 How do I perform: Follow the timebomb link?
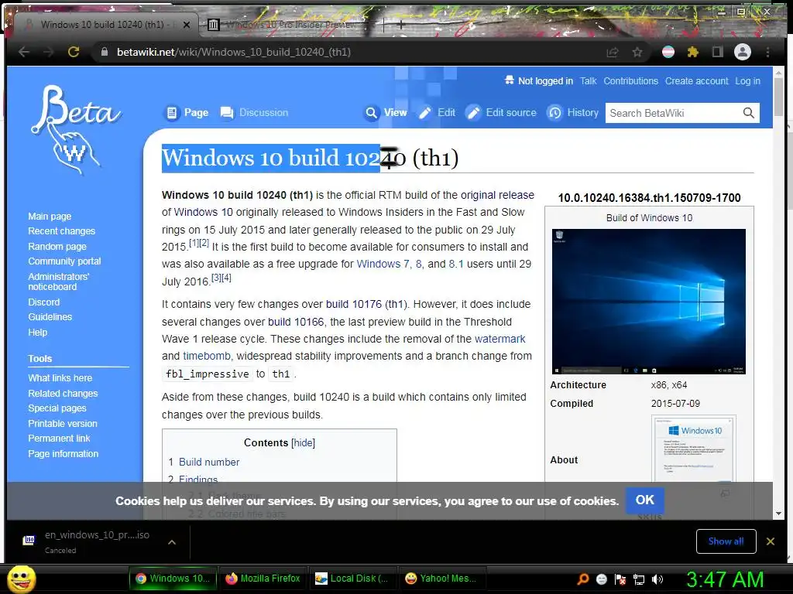(x=206, y=356)
